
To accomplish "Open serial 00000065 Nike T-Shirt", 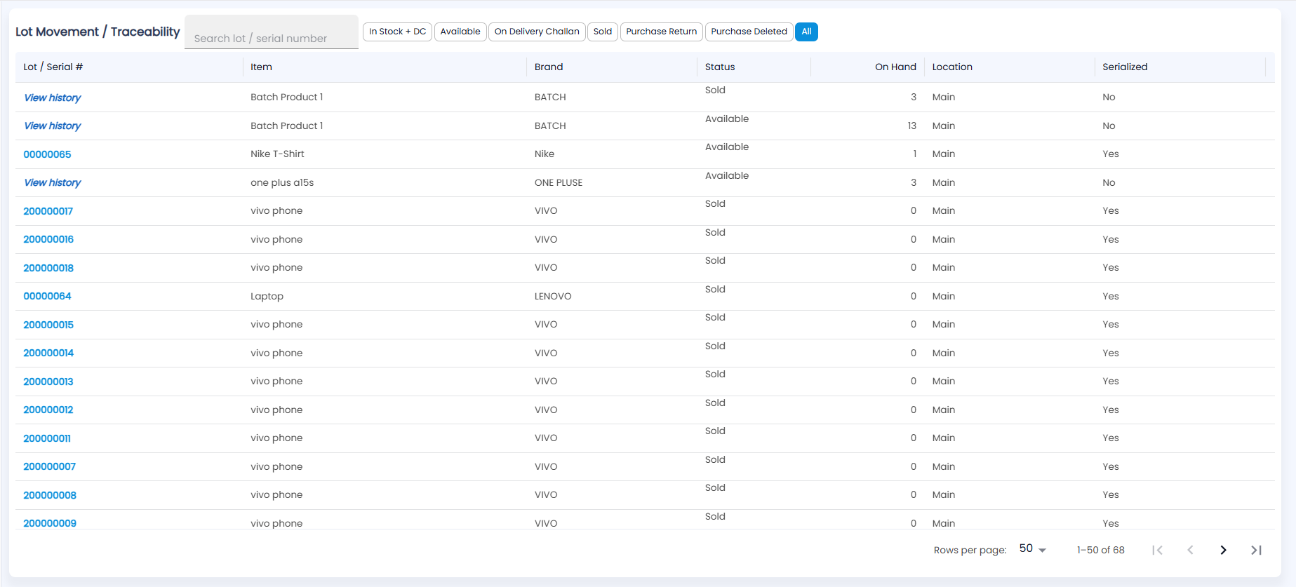I will point(47,154).
